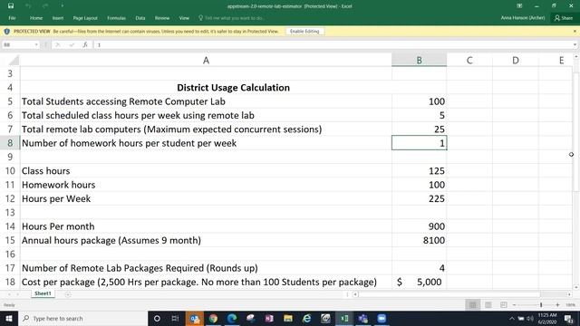The width and height of the screenshot is (580, 326).
Task: Click inside the formula bar
Action: tap(333, 44)
